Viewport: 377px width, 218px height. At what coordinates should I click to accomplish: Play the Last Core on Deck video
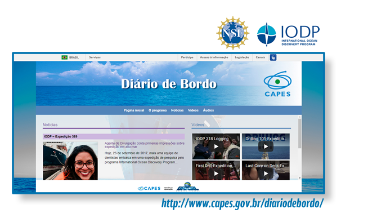pos(266,171)
